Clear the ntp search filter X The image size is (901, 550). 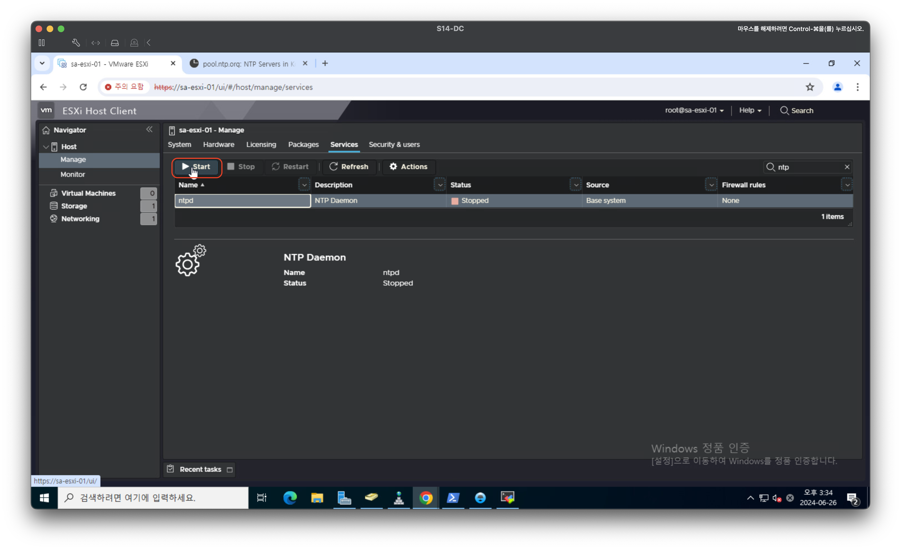(x=847, y=167)
